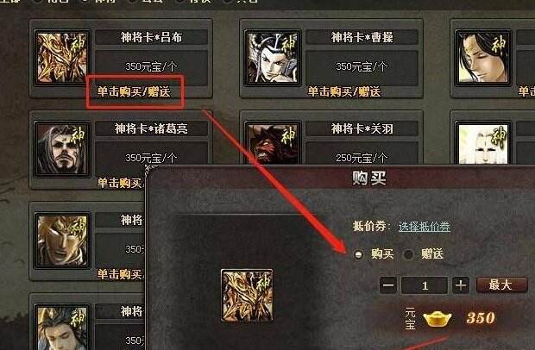Click the white-haired general portrait at right

[483, 143]
